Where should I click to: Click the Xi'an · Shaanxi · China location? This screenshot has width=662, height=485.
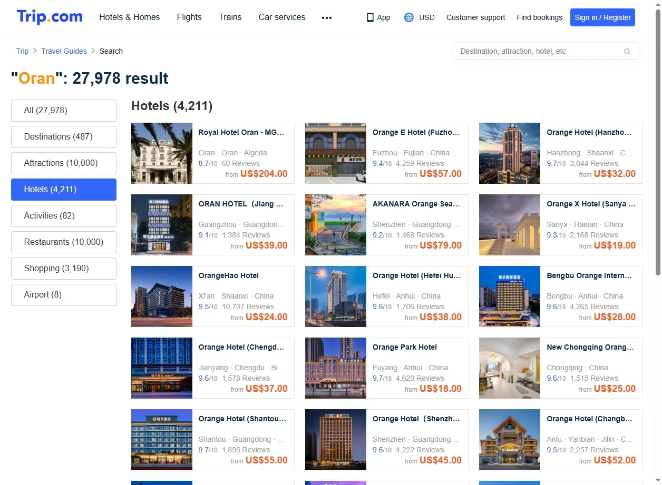click(236, 296)
